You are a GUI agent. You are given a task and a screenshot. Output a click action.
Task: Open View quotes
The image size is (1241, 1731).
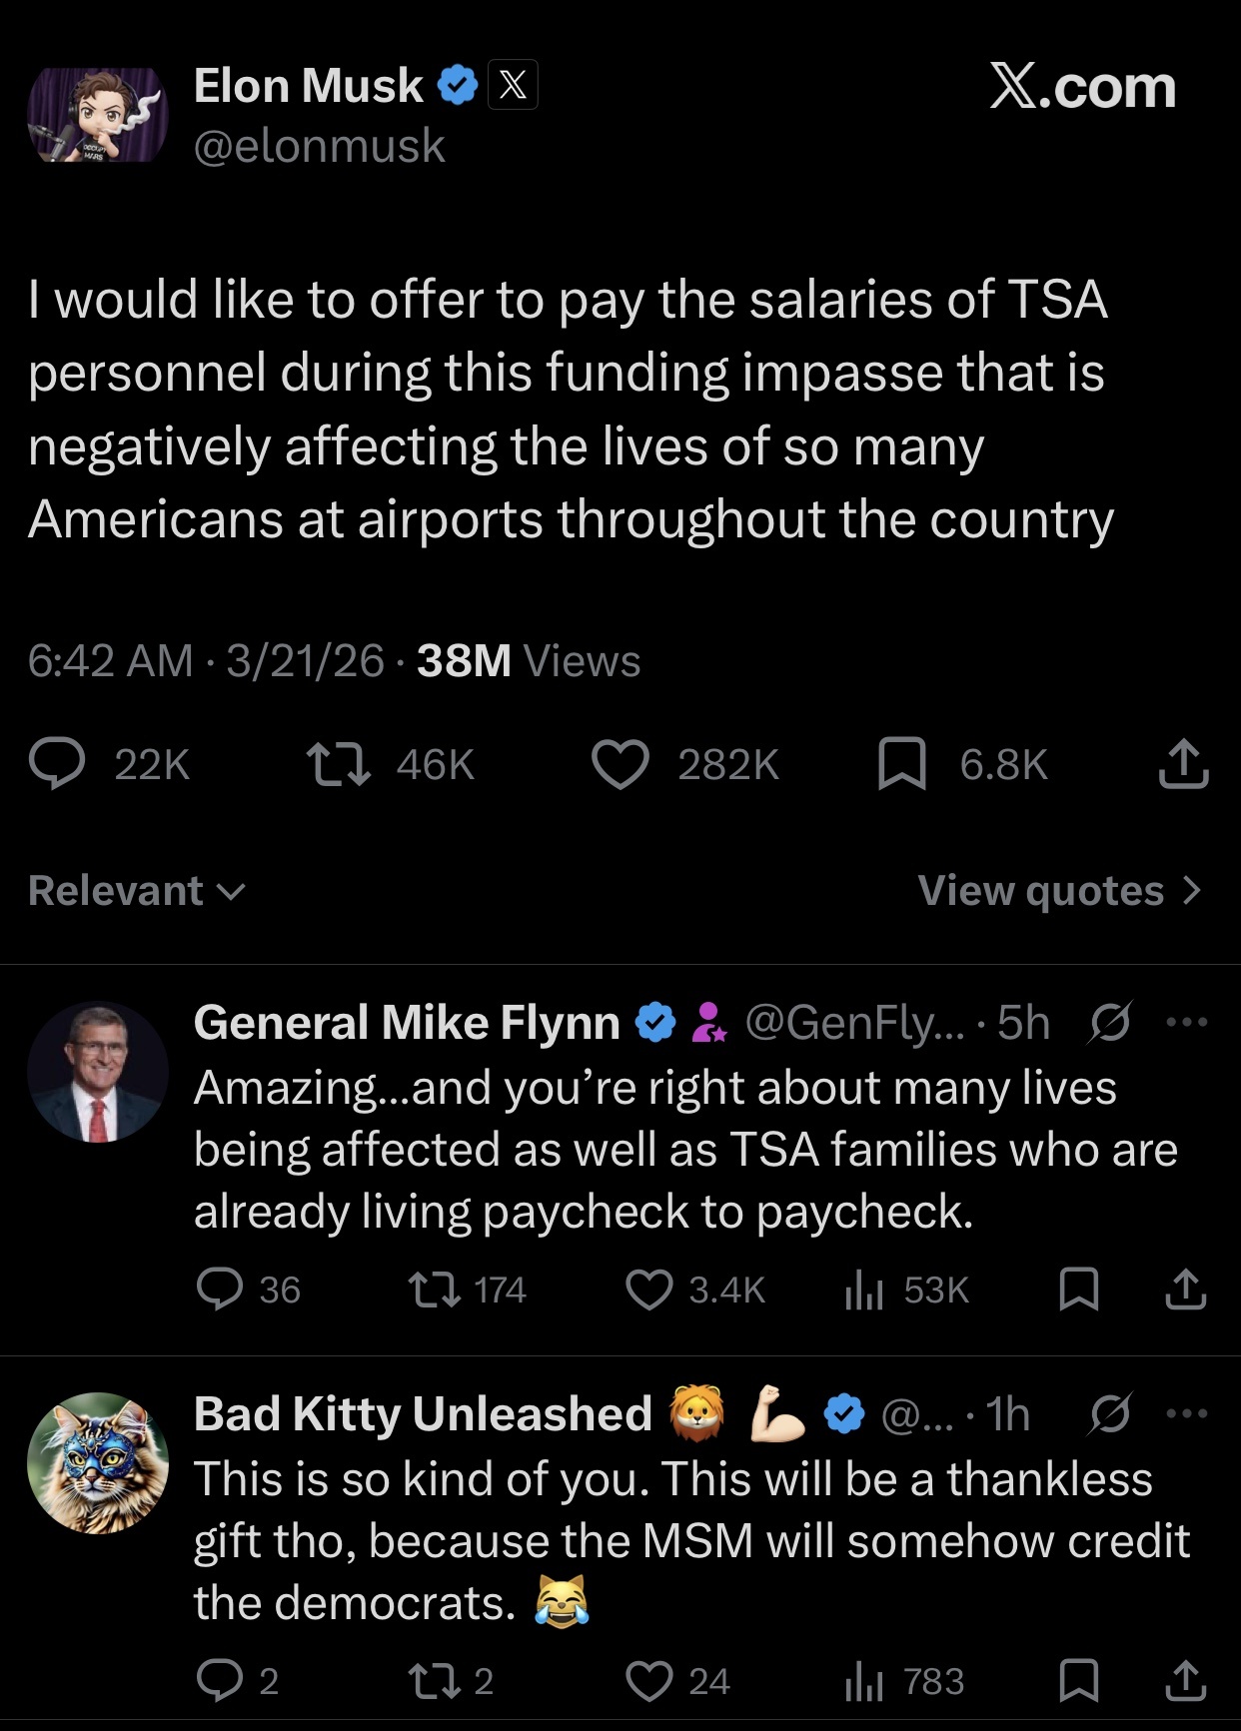tap(1059, 890)
